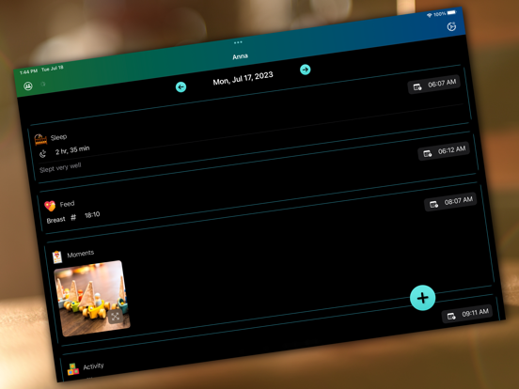Tap the Feed heart icon
The height and width of the screenshot is (389, 519).
tap(50, 206)
